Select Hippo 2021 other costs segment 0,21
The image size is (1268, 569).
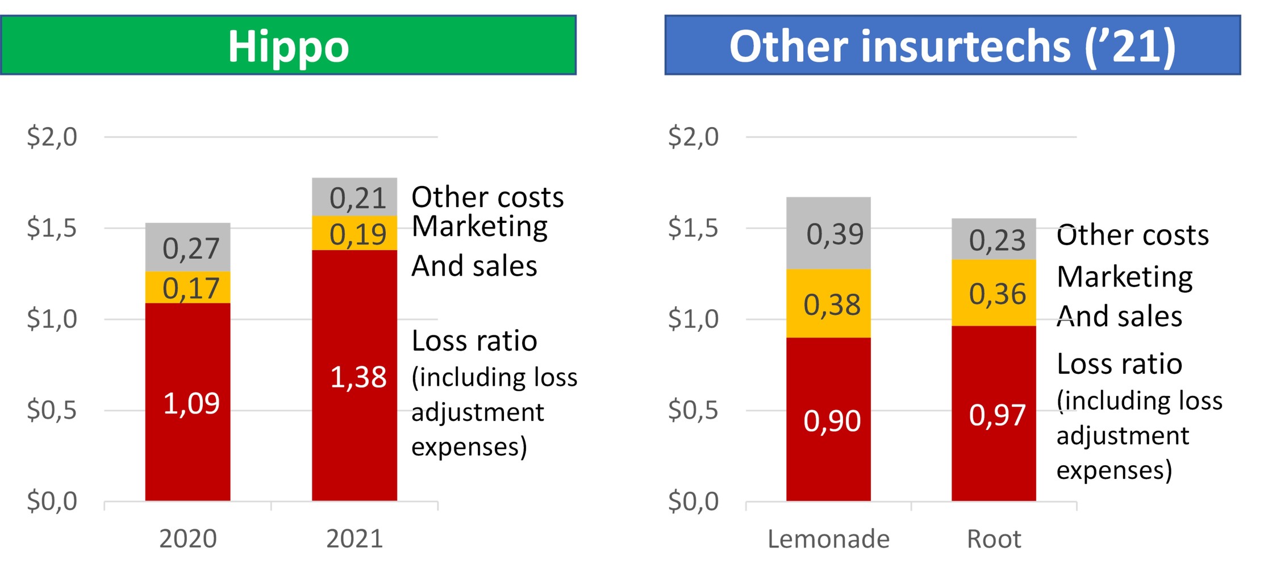click(x=354, y=197)
